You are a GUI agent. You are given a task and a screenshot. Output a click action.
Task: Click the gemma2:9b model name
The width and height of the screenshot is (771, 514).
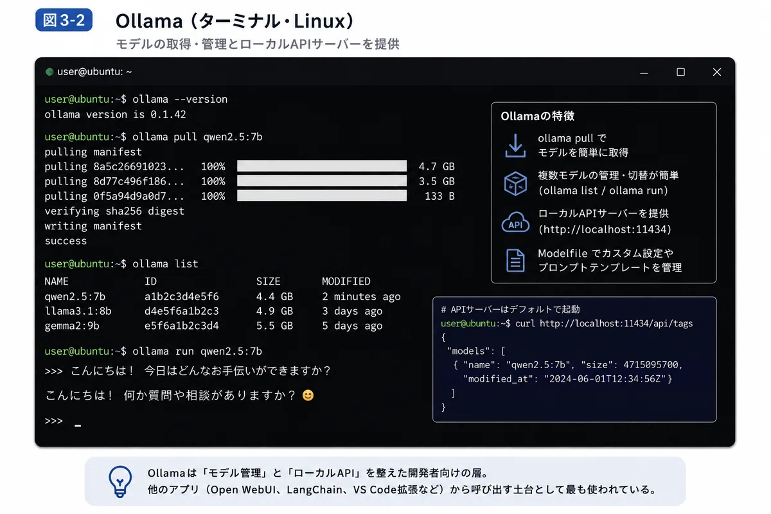tap(71, 326)
